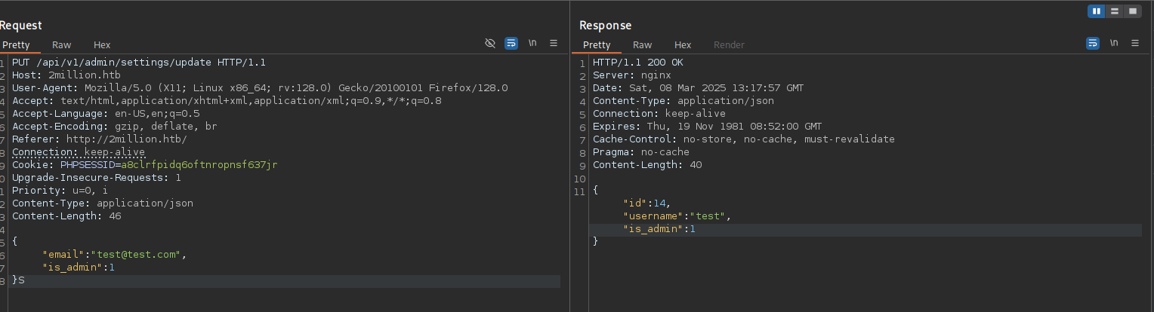This screenshot has height=312, width=1154.
Task: Click the Content-Length: 40 header
Action: 647,165
